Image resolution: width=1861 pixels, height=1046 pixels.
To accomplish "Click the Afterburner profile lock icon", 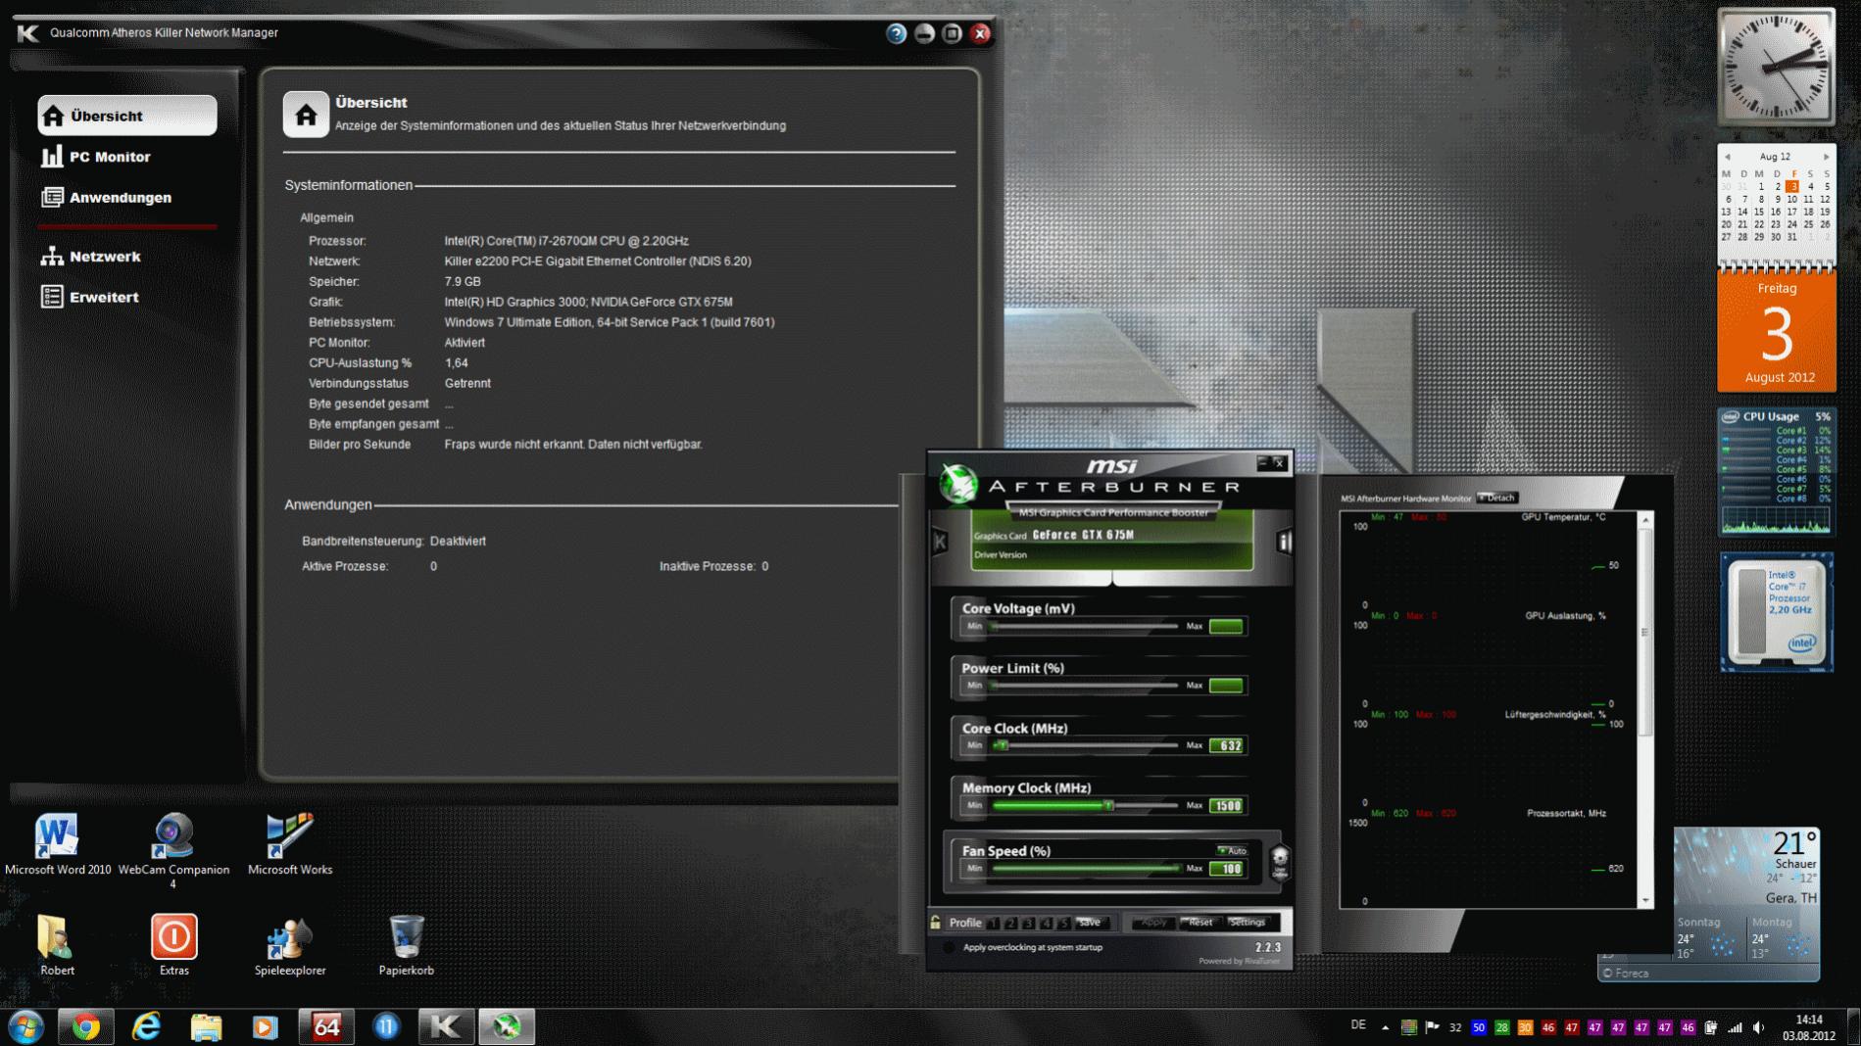I will (x=936, y=922).
